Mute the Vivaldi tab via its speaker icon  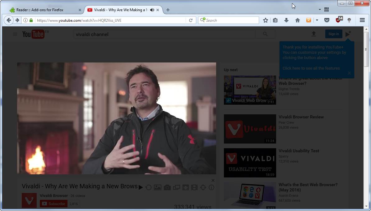(152, 10)
